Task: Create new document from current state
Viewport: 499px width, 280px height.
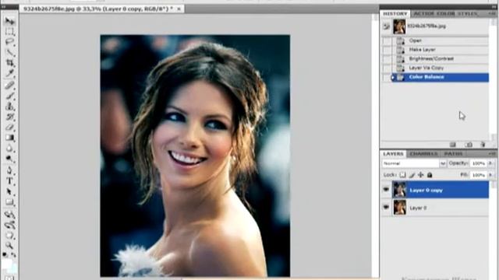Action: coord(453,145)
